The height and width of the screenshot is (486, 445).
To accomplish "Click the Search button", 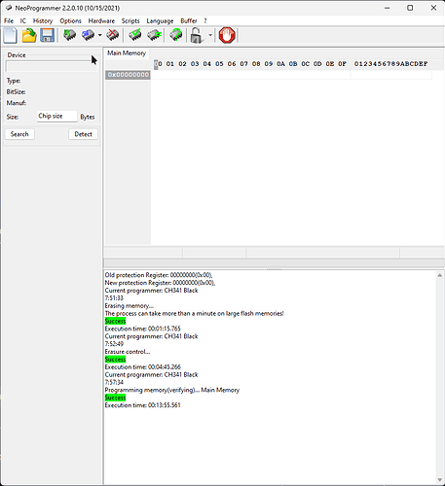I will [19, 134].
